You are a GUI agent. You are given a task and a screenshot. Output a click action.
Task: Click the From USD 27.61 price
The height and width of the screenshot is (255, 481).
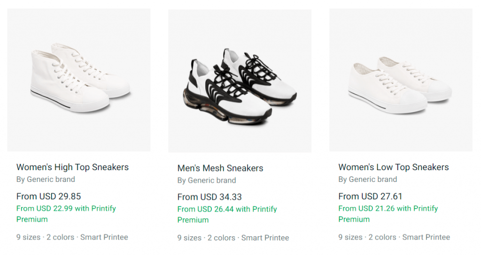tap(370, 196)
